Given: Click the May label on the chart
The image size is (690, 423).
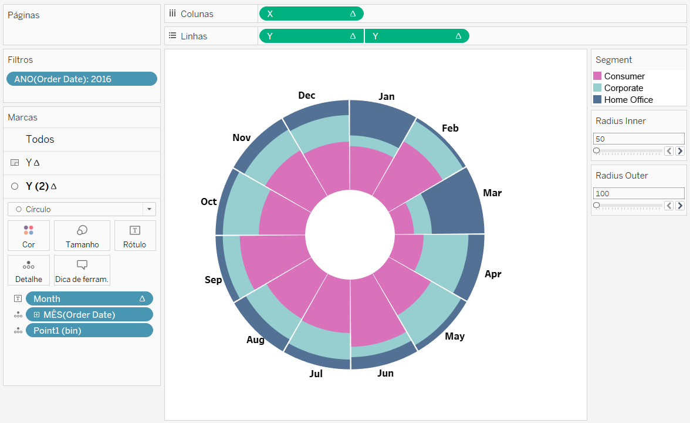Looking at the screenshot, I should coord(455,336).
